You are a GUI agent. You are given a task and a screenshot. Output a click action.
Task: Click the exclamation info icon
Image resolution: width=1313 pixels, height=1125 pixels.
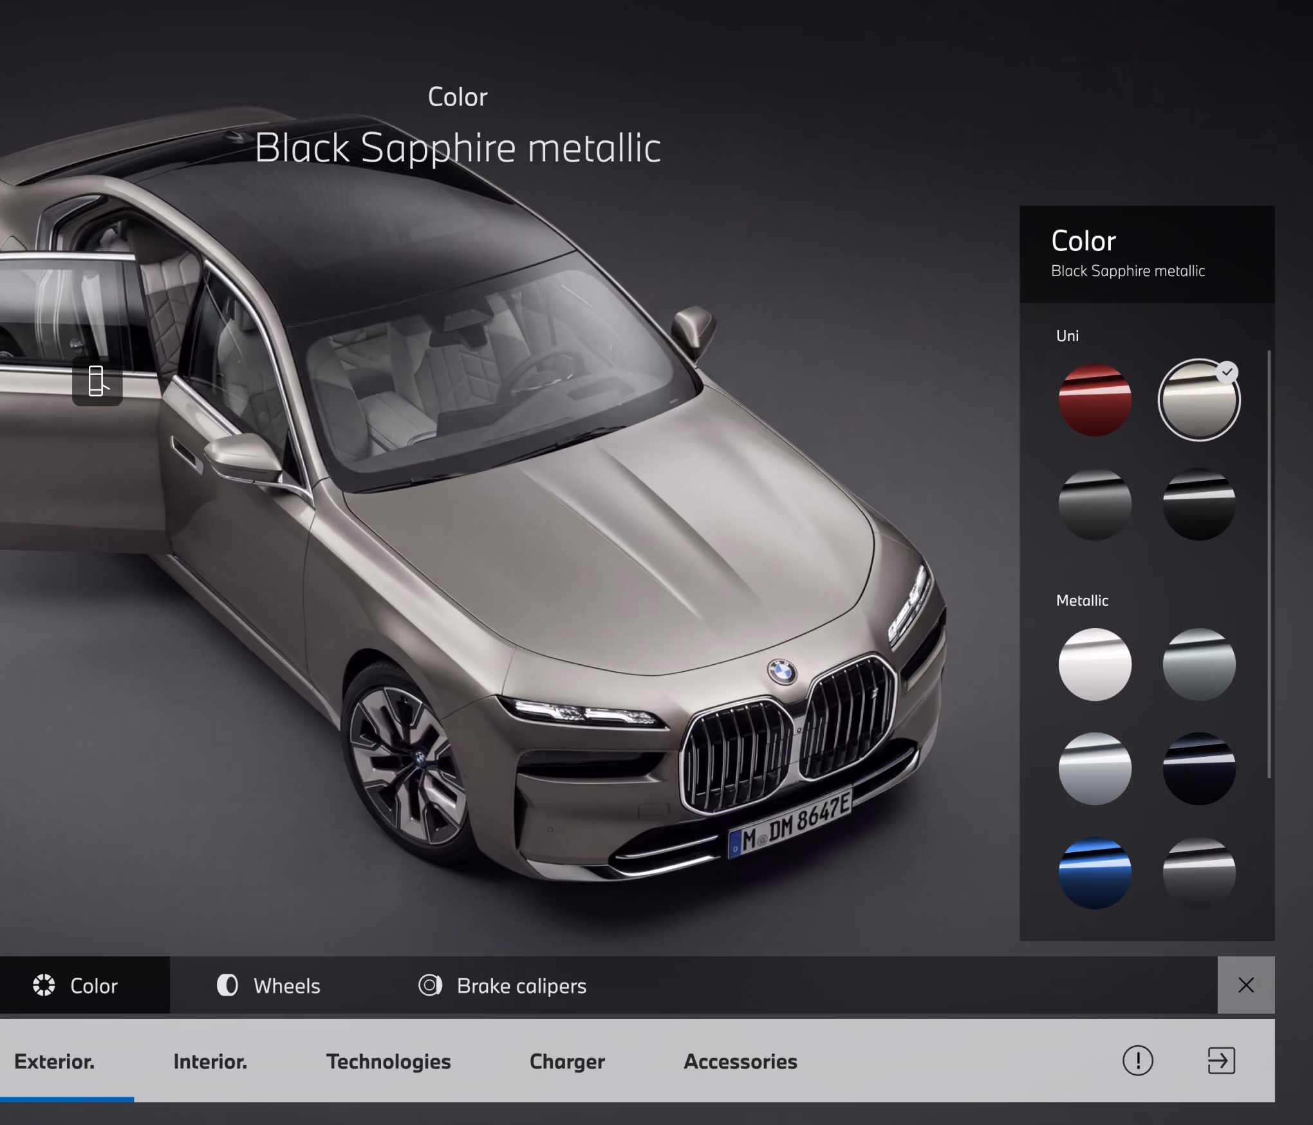point(1138,1061)
